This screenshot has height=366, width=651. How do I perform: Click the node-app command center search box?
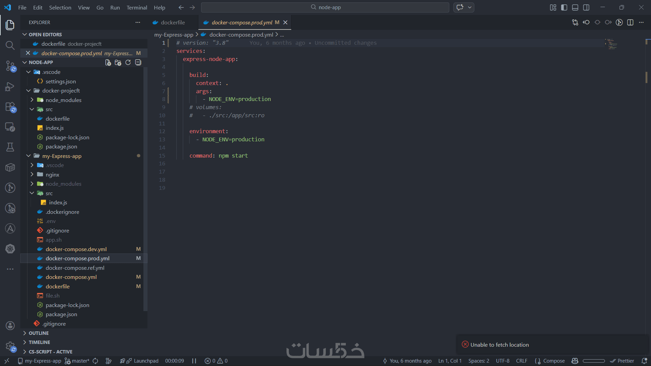click(325, 7)
